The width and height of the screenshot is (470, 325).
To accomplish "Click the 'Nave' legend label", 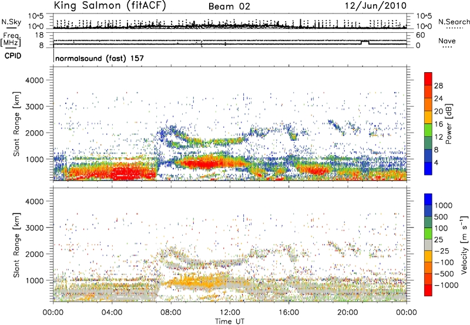I will (x=447, y=41).
